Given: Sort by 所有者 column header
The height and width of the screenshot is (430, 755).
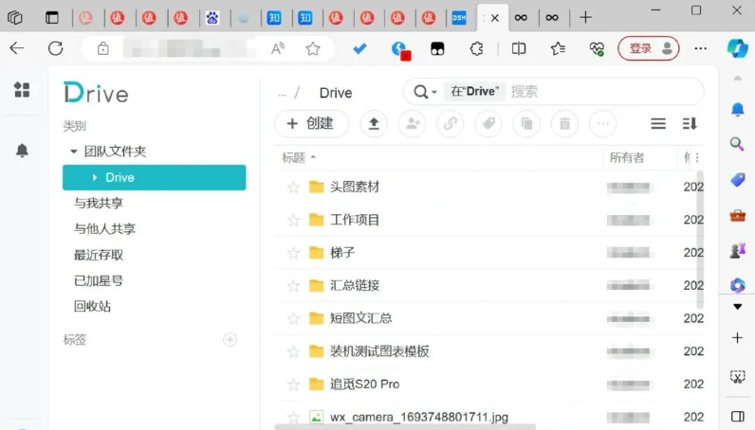Looking at the screenshot, I should click(627, 157).
